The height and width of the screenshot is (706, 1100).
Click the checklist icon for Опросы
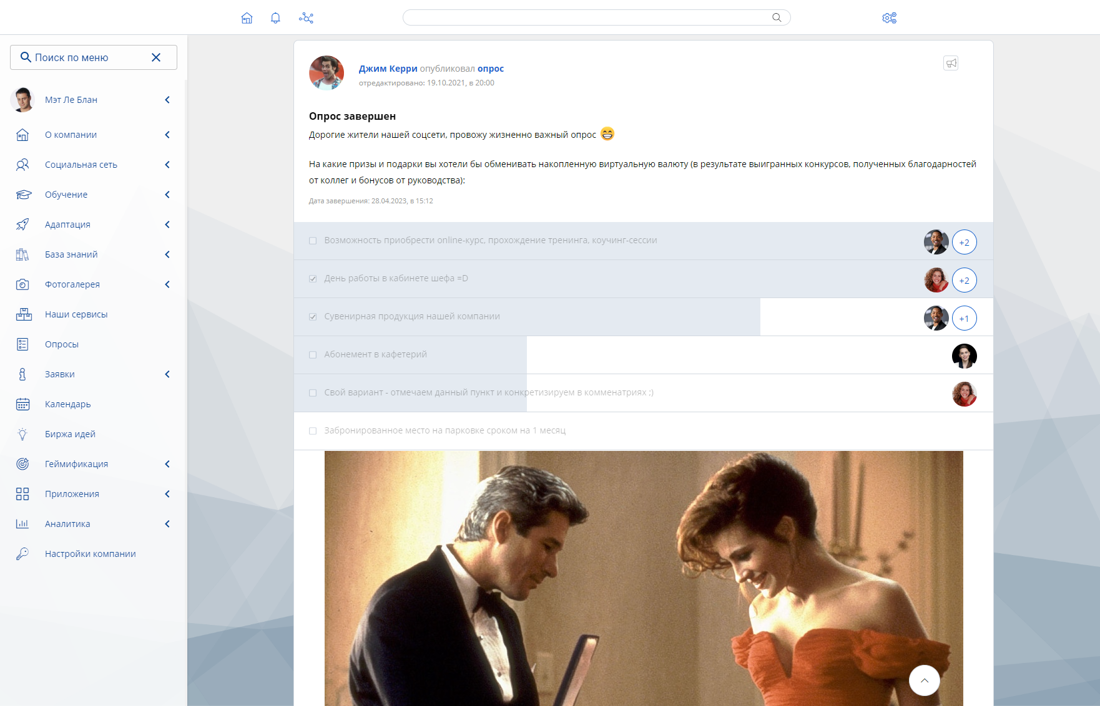coord(22,344)
